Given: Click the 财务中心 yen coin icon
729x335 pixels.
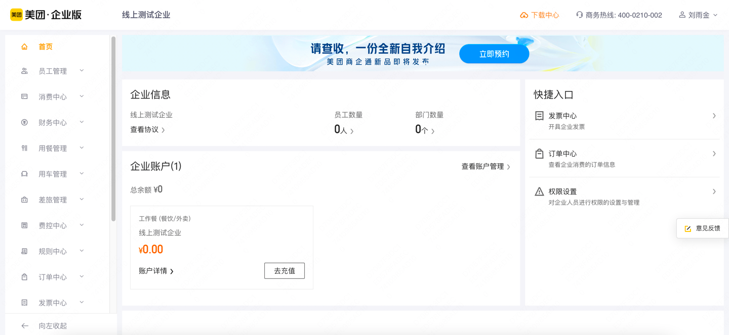Looking at the screenshot, I should tap(24, 122).
